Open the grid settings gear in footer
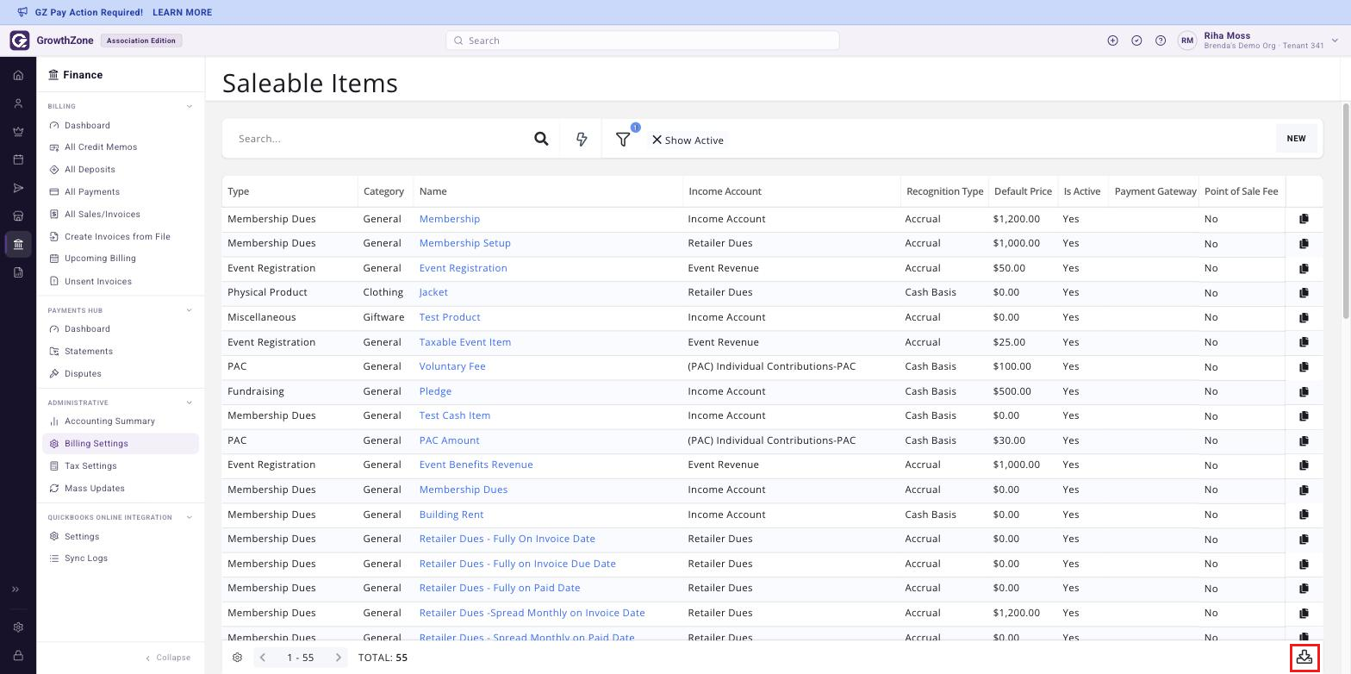Screen dimensions: 1351x674 237,658
